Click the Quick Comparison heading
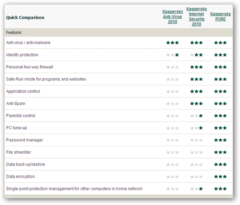 [25, 18]
